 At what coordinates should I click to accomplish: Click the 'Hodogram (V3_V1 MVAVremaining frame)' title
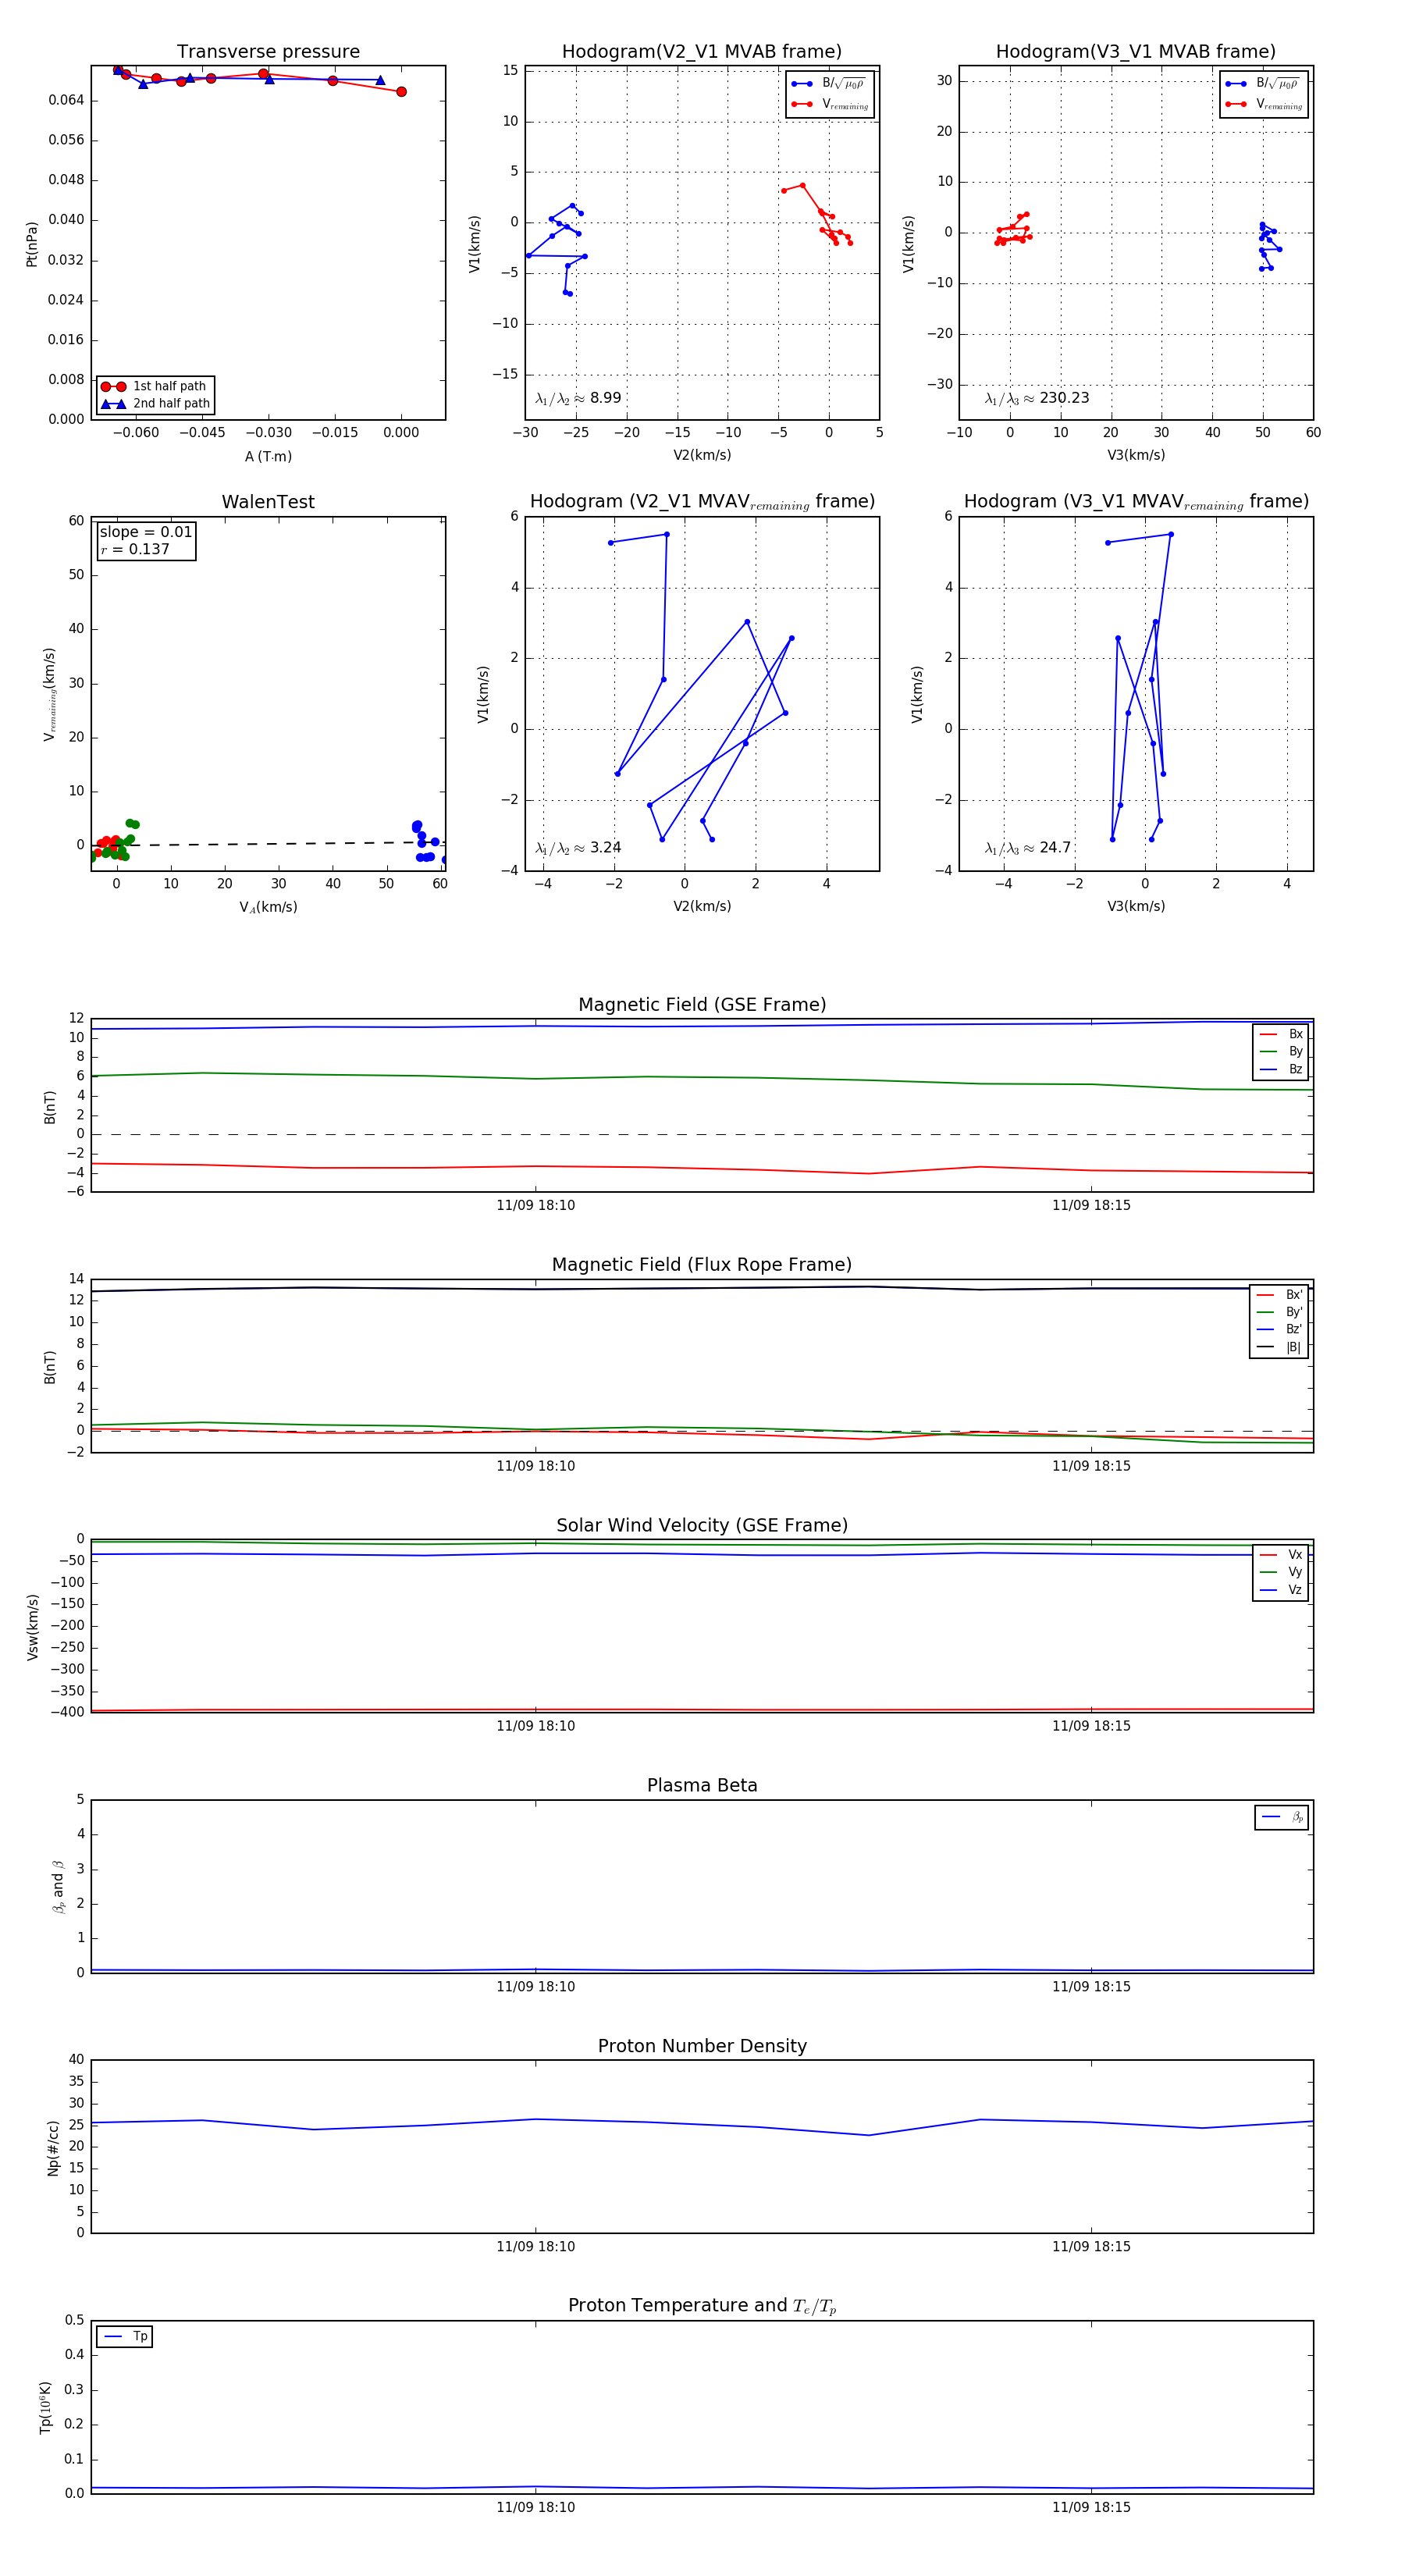1136,502
